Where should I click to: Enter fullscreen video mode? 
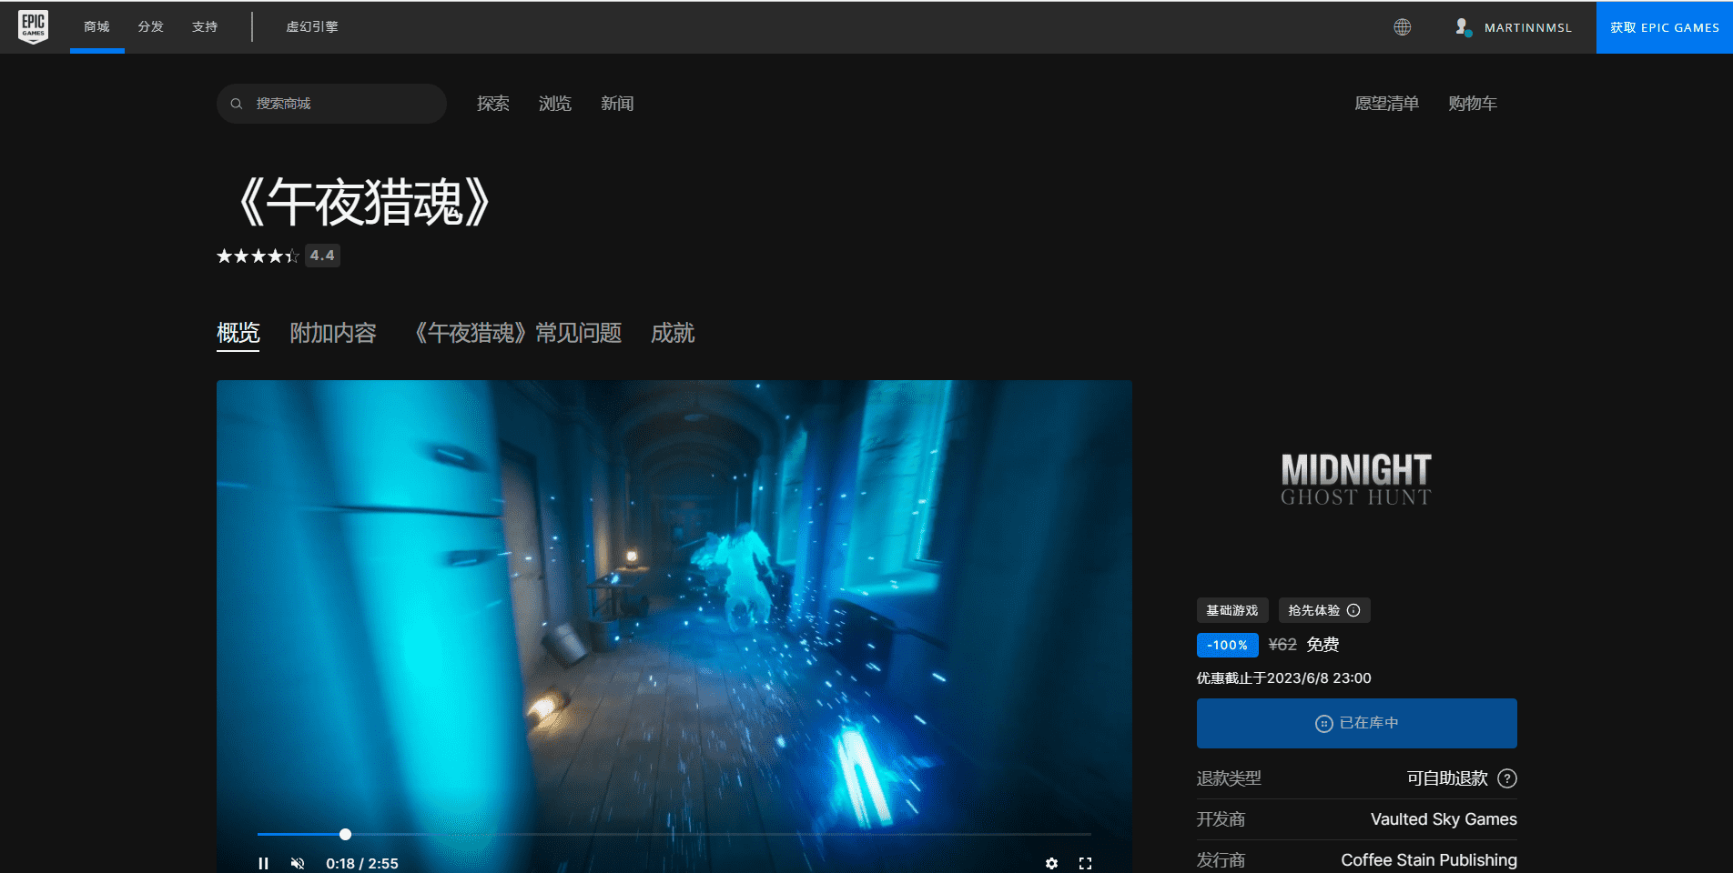(1085, 863)
